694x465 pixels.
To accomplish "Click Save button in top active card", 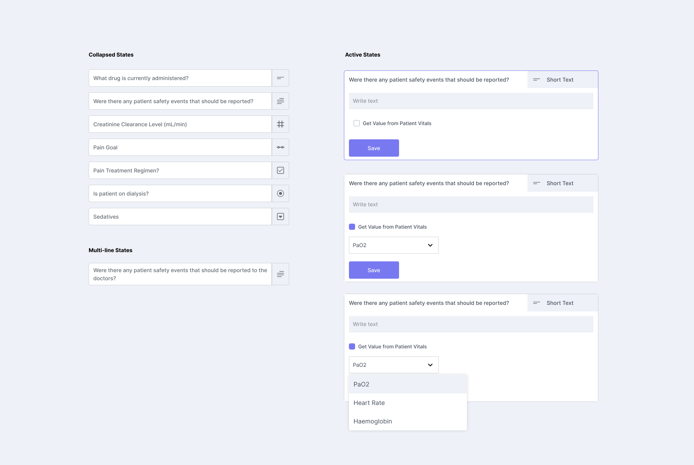I will 374,148.
